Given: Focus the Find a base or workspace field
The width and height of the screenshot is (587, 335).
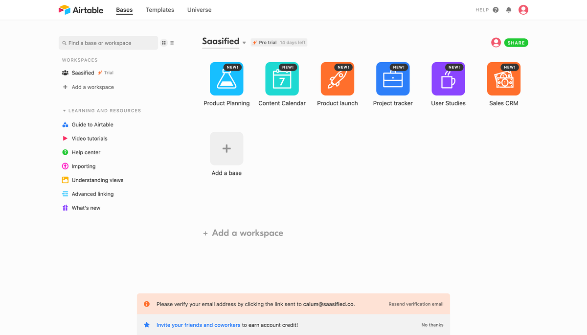Looking at the screenshot, I should click(x=108, y=43).
